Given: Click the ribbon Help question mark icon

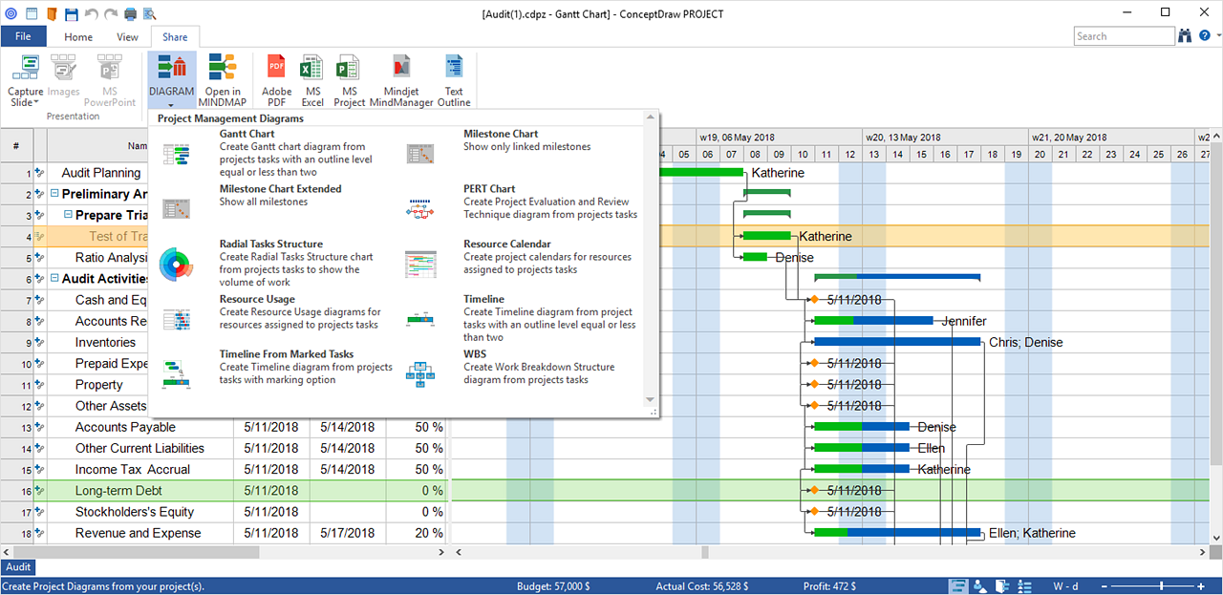Looking at the screenshot, I should tap(1207, 36).
